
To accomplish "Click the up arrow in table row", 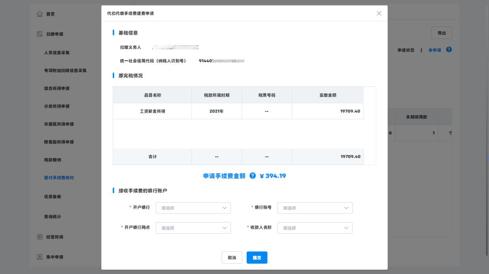I will [450, 133].
